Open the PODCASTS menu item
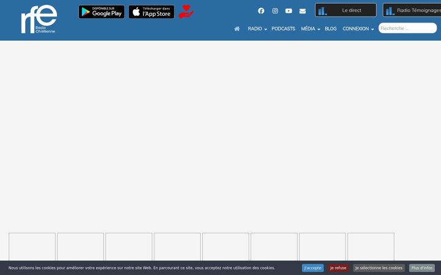441x275 pixels. pos(283,29)
